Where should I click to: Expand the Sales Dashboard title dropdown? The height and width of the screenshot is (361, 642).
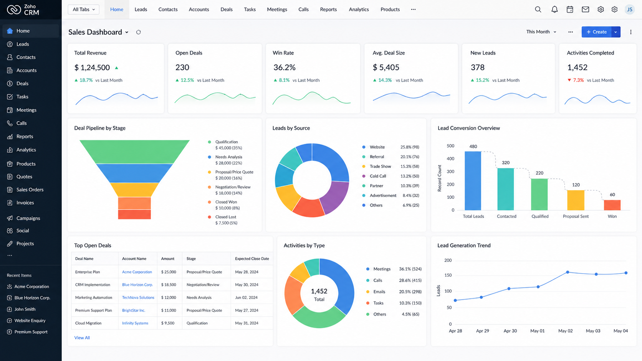(x=127, y=32)
